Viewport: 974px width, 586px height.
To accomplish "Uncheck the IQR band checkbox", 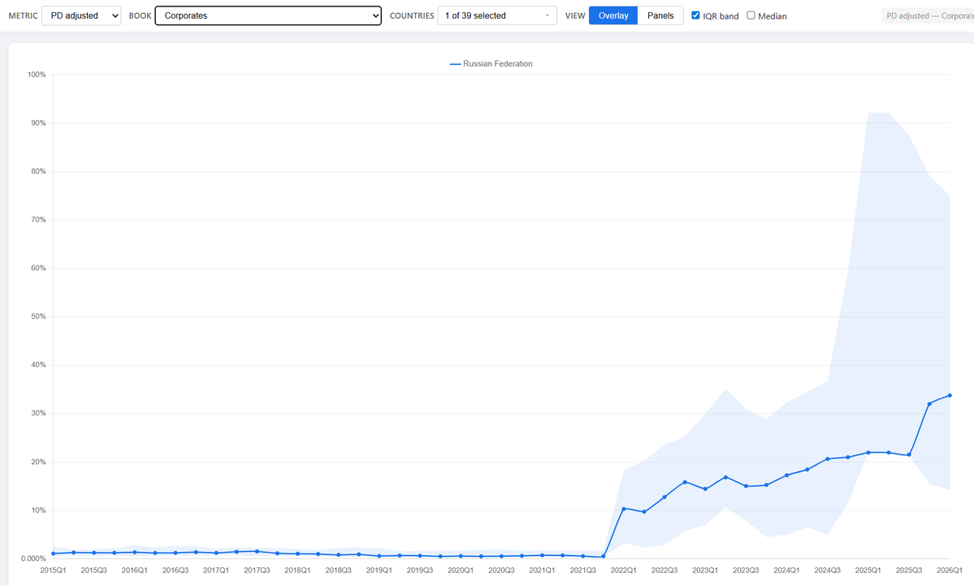I will 695,15.
